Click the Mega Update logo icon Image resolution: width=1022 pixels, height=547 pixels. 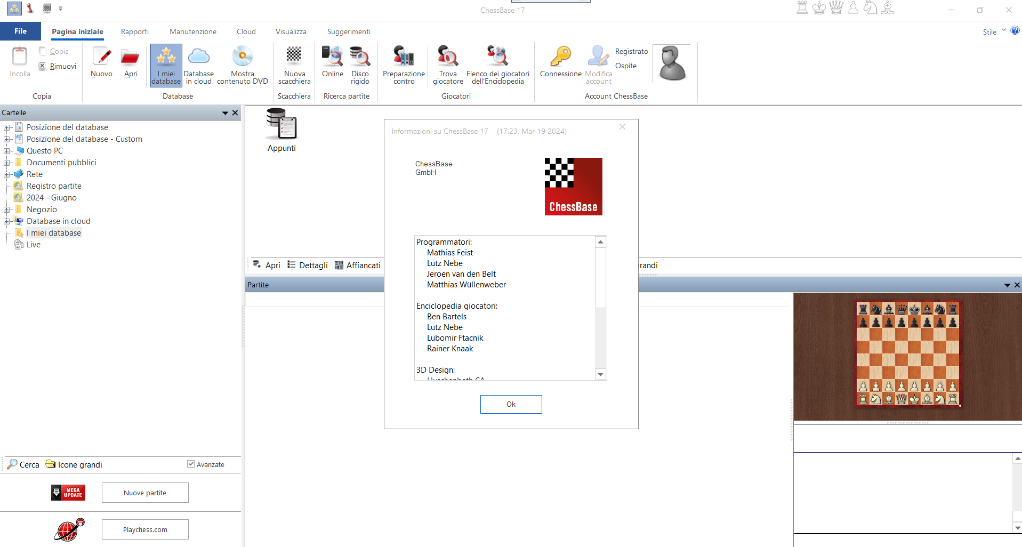(68, 493)
